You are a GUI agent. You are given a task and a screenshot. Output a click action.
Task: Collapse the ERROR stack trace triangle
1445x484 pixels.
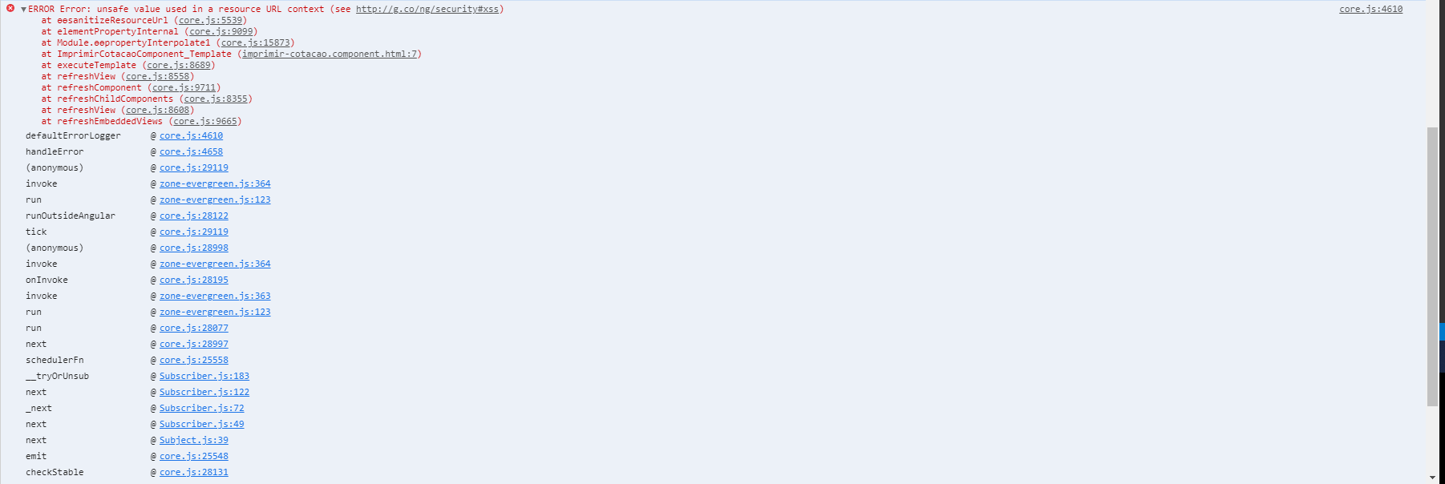23,10
